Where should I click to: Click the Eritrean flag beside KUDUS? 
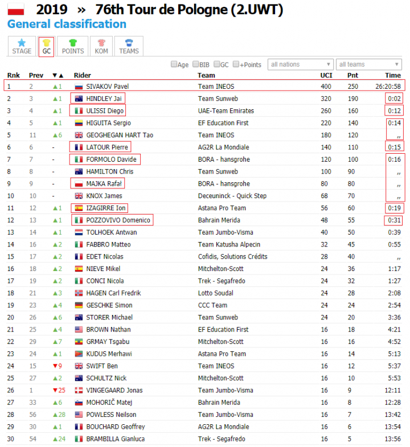click(79, 354)
